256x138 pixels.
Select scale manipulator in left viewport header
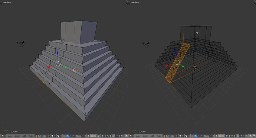(x=73, y=136)
